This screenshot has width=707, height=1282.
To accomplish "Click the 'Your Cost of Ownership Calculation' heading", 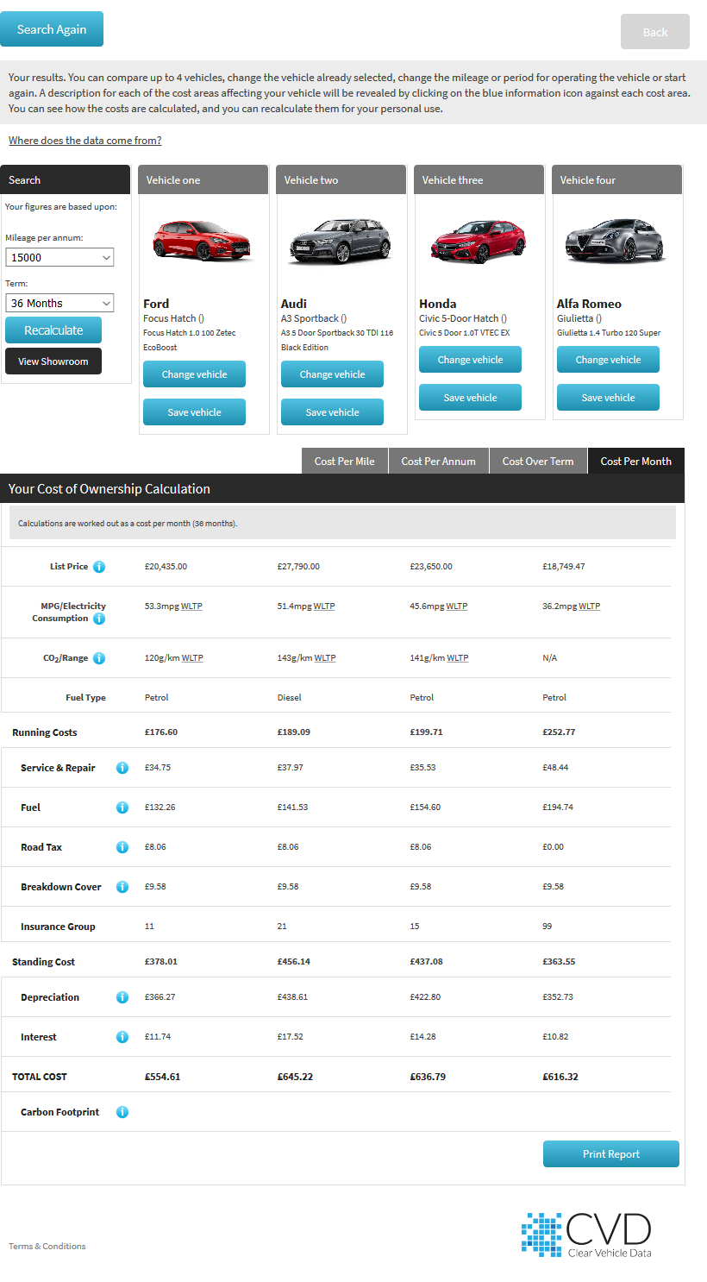I will point(109,488).
